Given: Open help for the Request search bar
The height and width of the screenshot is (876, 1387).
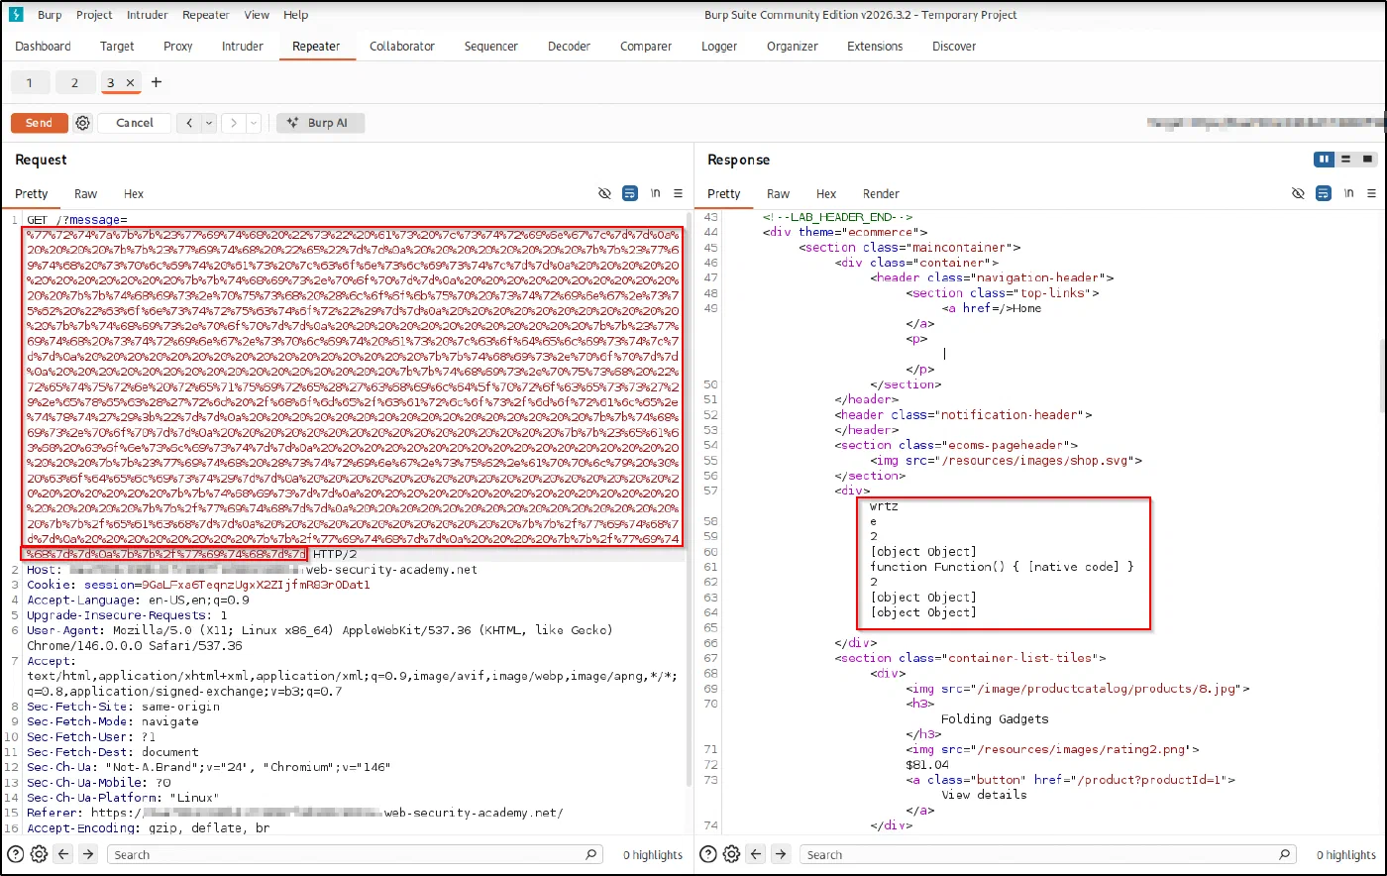Looking at the screenshot, I should 16,854.
